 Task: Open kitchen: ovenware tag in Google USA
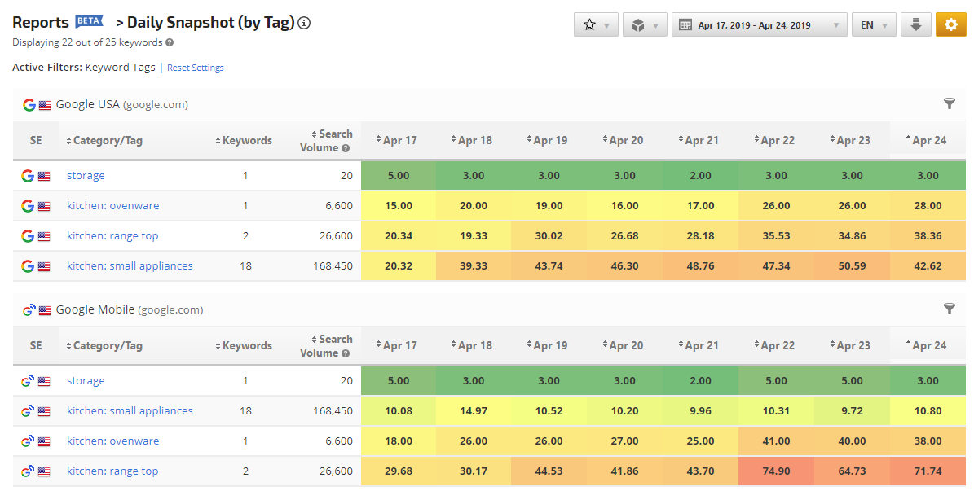[x=112, y=206]
